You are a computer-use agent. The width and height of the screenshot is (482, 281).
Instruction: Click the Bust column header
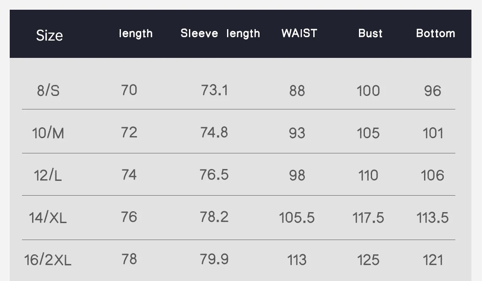[x=370, y=33]
